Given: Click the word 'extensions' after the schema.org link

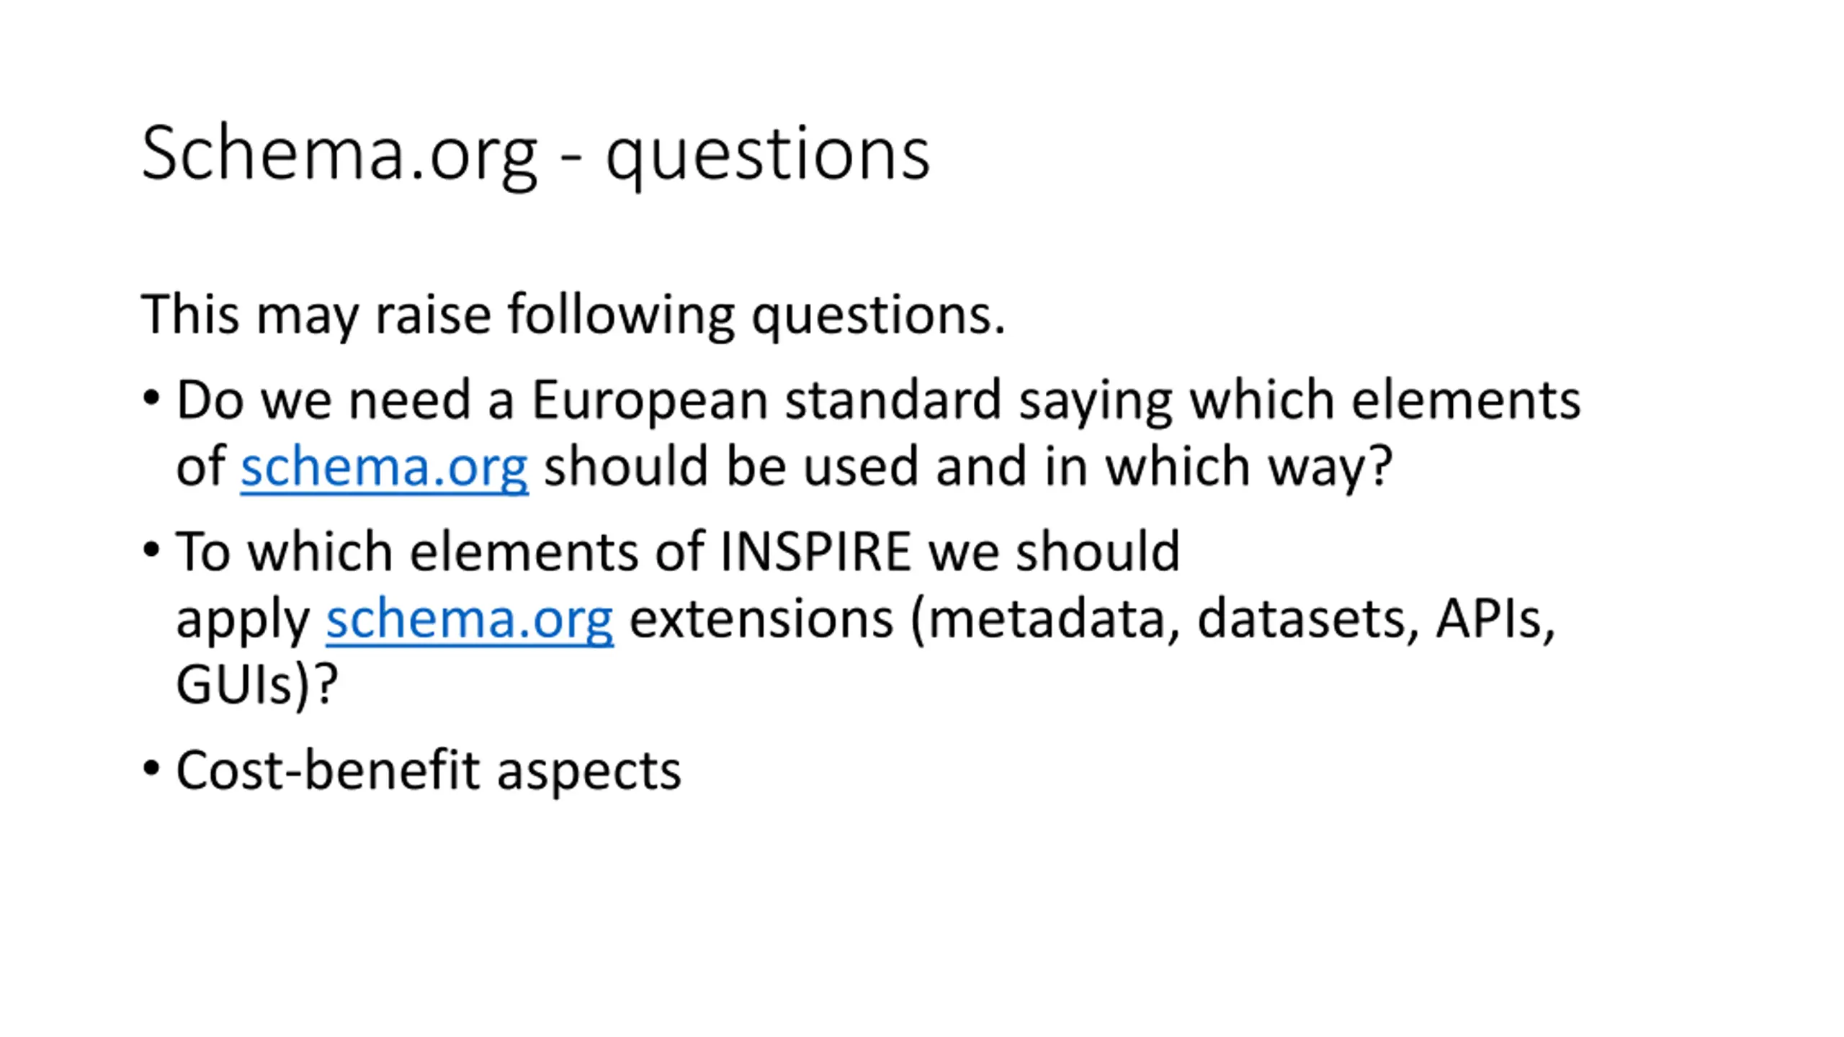Looking at the screenshot, I should tap(761, 619).
